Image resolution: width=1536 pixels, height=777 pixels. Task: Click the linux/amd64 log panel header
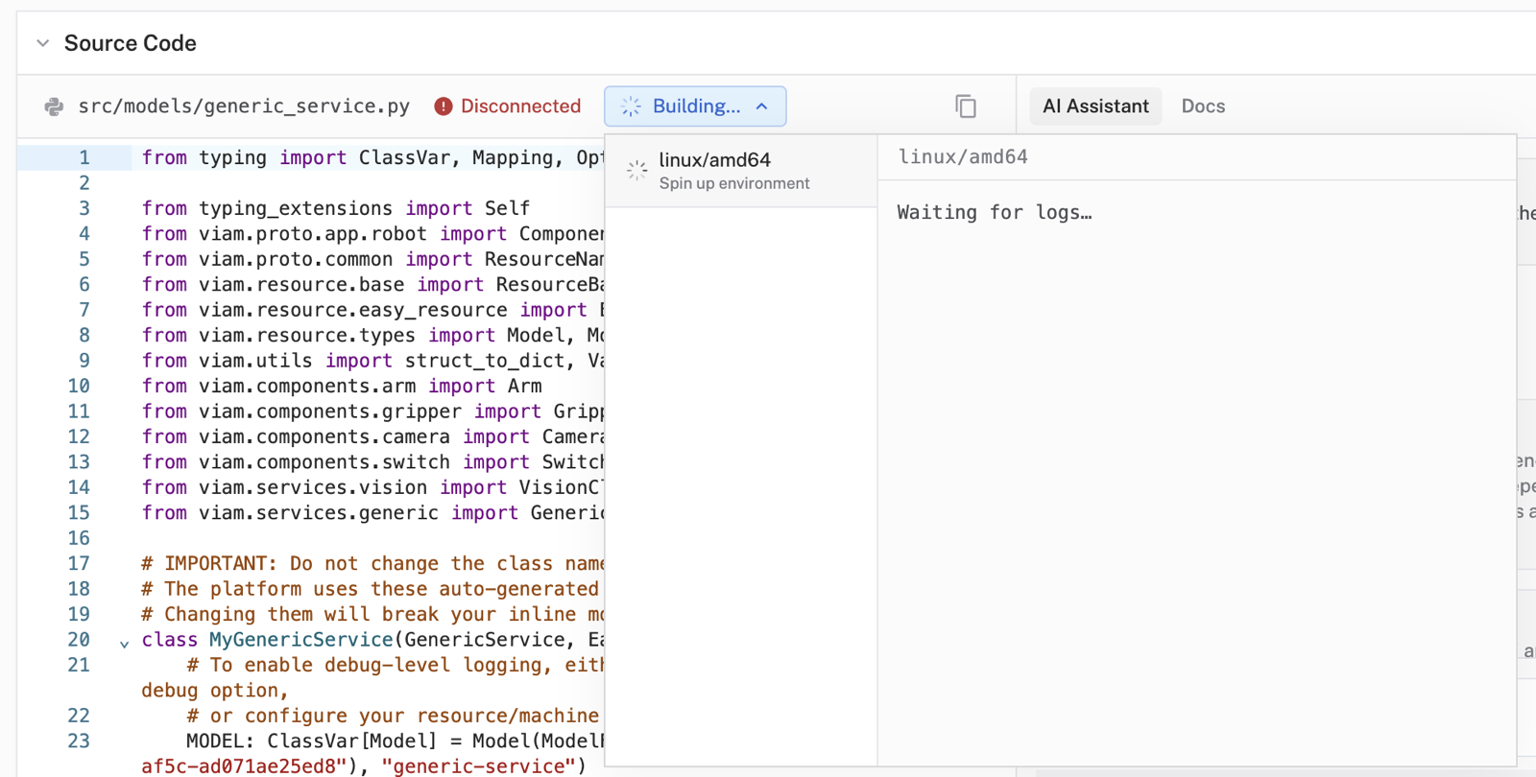963,157
